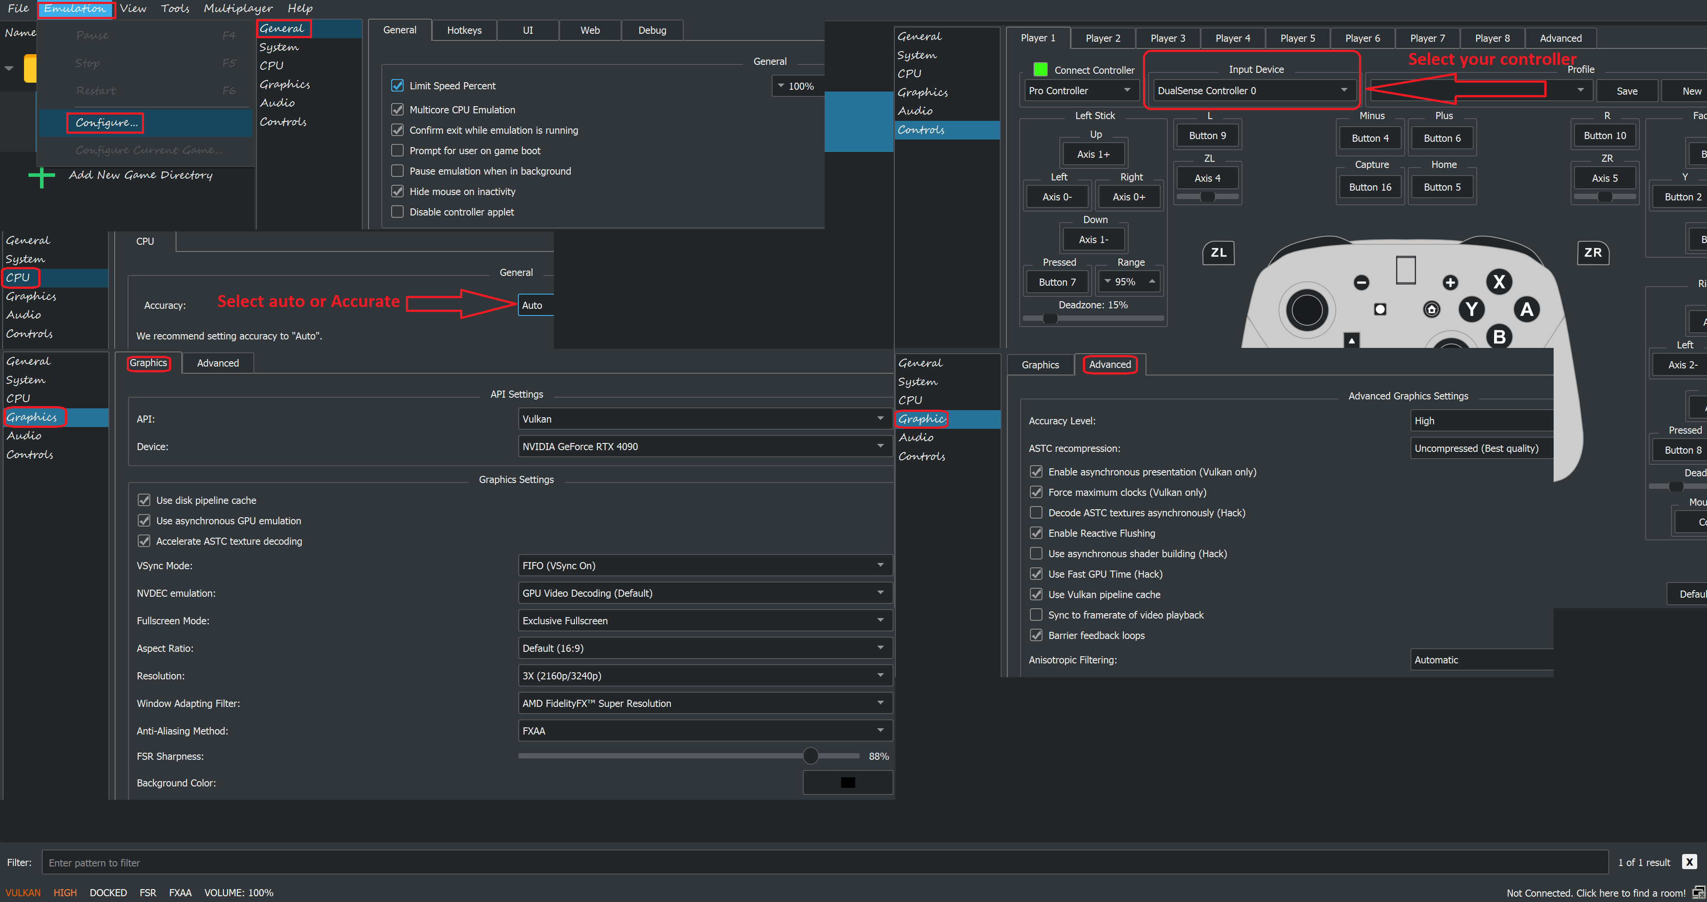Open the Anti-Aliasing Method dropdown
The width and height of the screenshot is (1707, 902).
(x=705, y=730)
